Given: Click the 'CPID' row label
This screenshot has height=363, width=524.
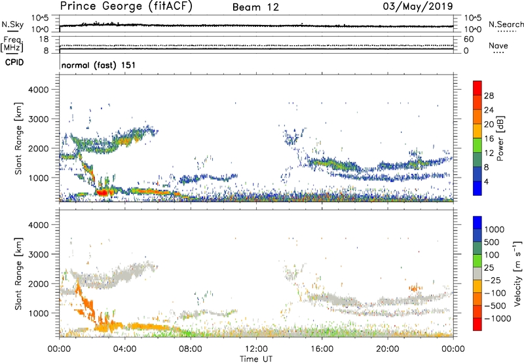Looking at the screenshot, I should (14, 62).
